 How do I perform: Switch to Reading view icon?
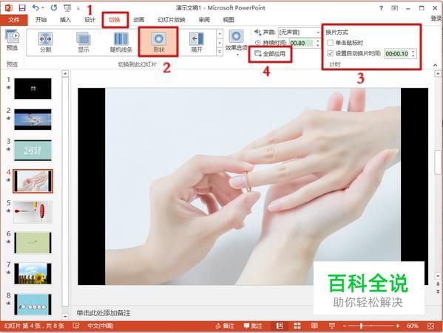coord(314,326)
